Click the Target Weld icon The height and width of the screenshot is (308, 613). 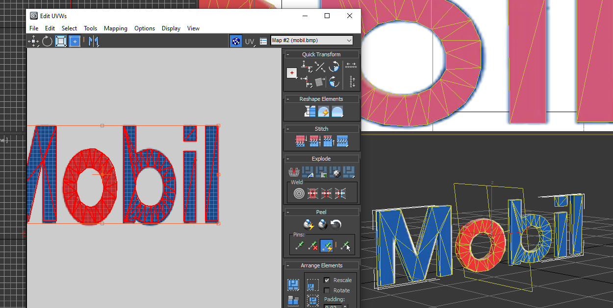point(299,193)
